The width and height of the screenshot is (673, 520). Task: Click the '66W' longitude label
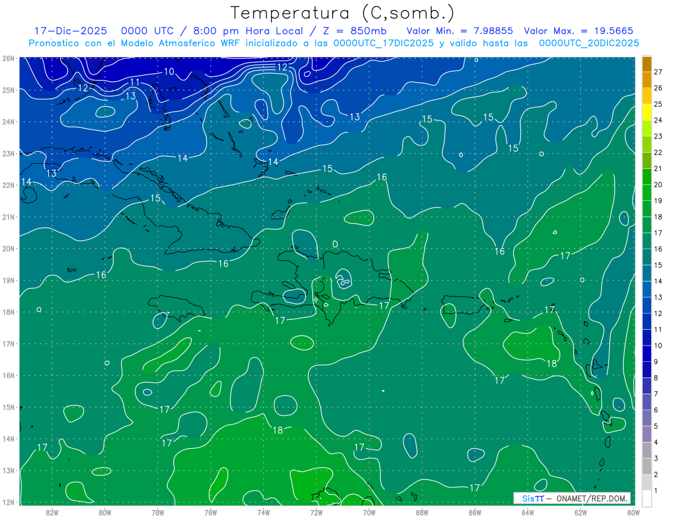coord(475,512)
